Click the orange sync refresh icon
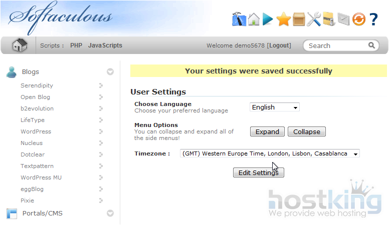 pos(358,19)
